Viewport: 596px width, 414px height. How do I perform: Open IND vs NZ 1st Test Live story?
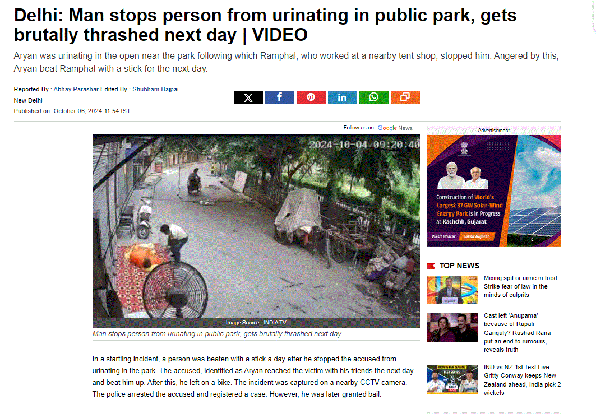point(522,380)
